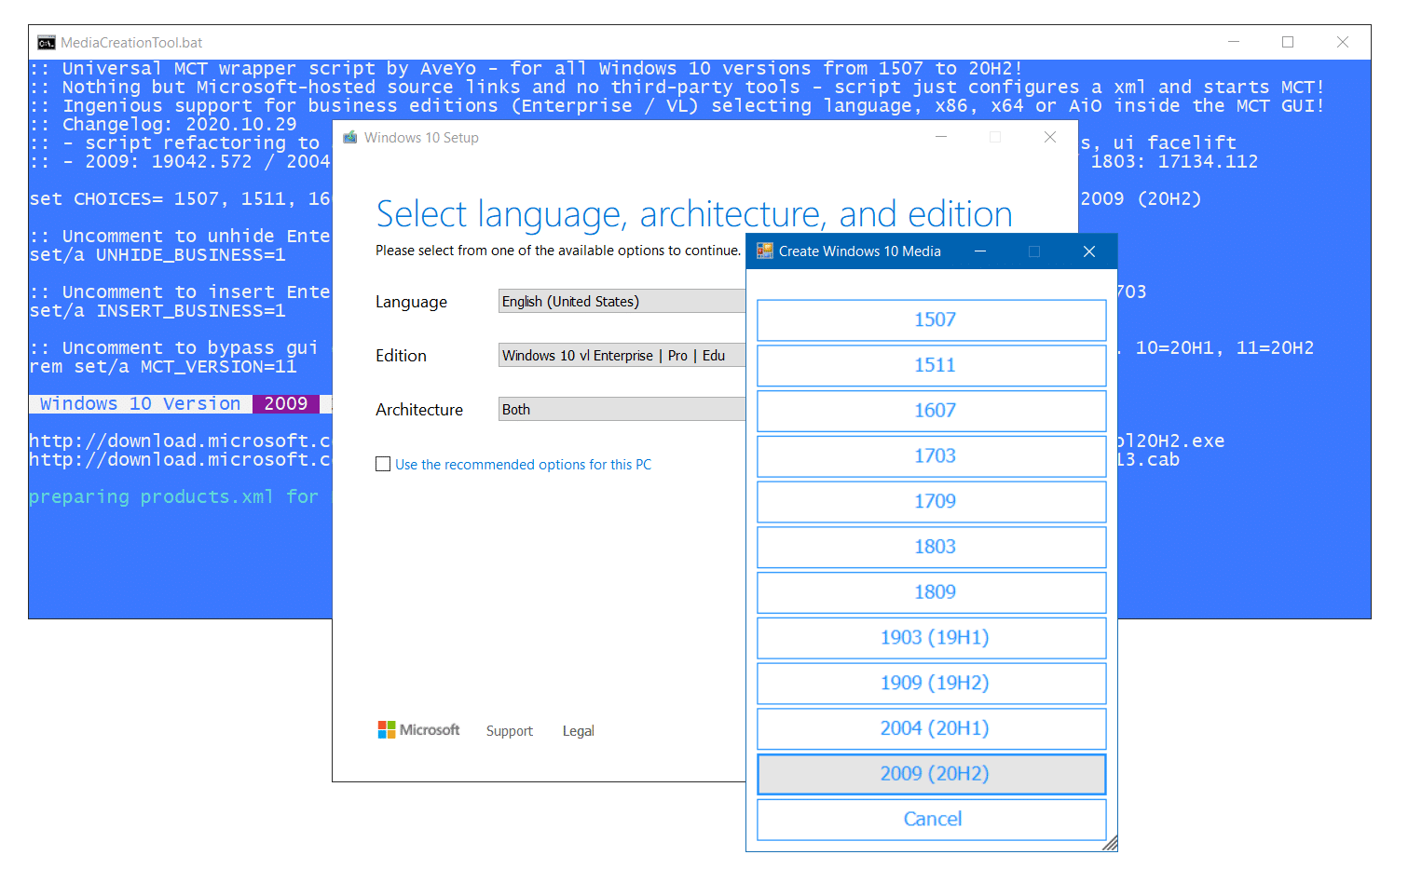
Task: Maximize the MediaCreationTool.bat console window
Action: (x=1288, y=42)
